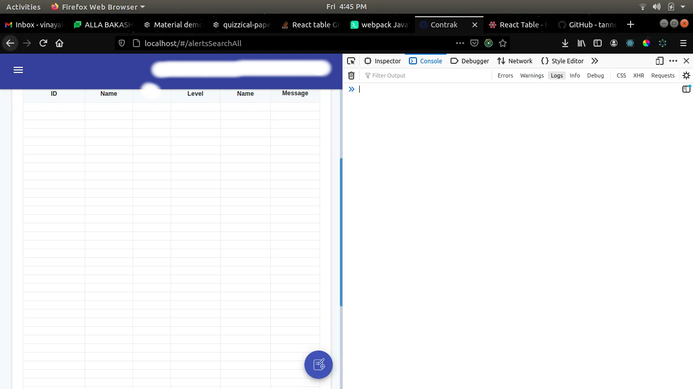693x389 pixels.
Task: Switch to the Inspector panel
Action: (383, 61)
